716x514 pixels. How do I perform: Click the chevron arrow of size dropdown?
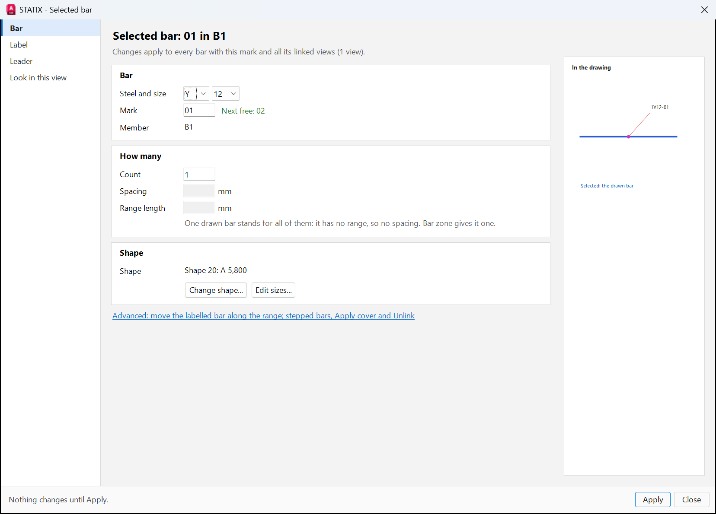point(233,94)
